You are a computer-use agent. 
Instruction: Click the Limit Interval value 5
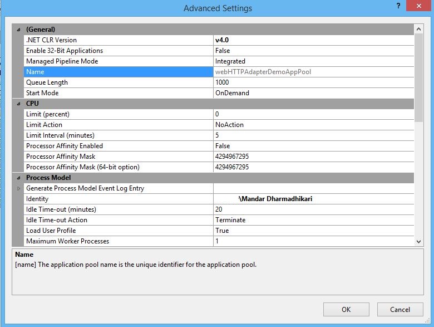click(314, 135)
